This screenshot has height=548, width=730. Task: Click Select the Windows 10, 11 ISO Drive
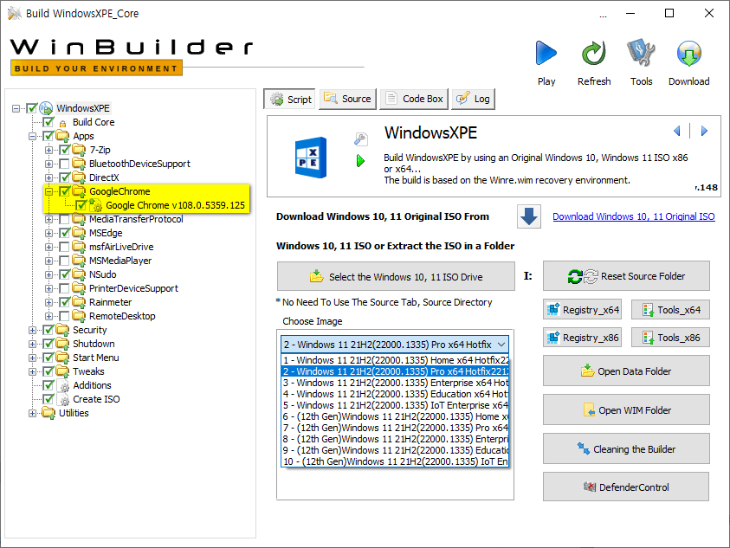point(397,276)
